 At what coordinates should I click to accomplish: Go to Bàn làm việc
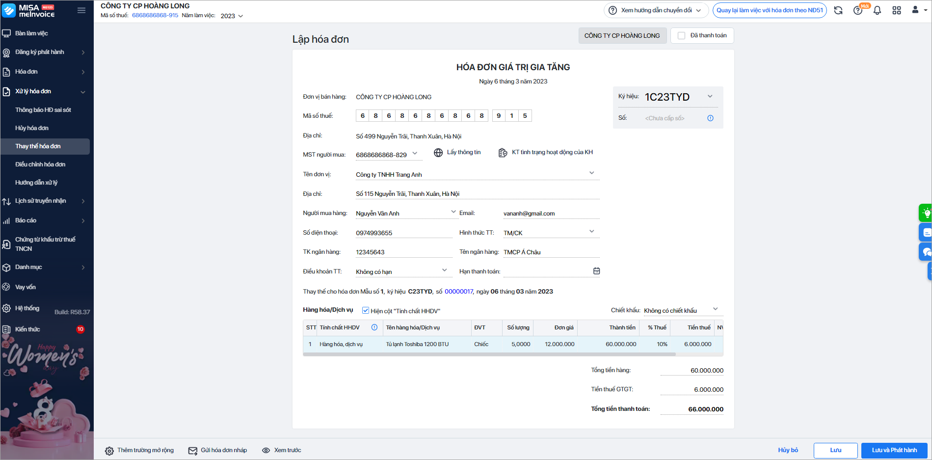31,33
